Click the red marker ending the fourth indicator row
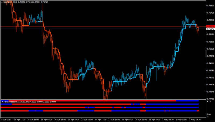This screenshot has width=215, height=122. (x=198, y=111)
